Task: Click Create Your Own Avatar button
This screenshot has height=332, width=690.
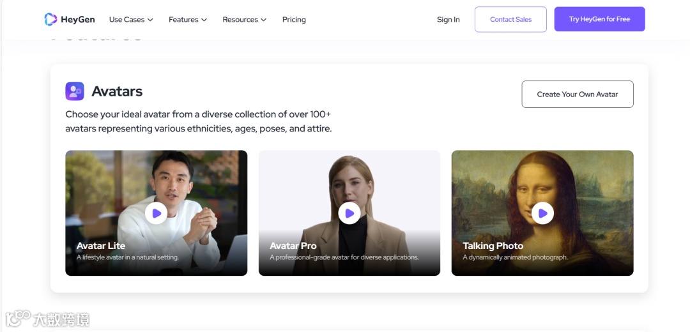Action: click(x=578, y=94)
